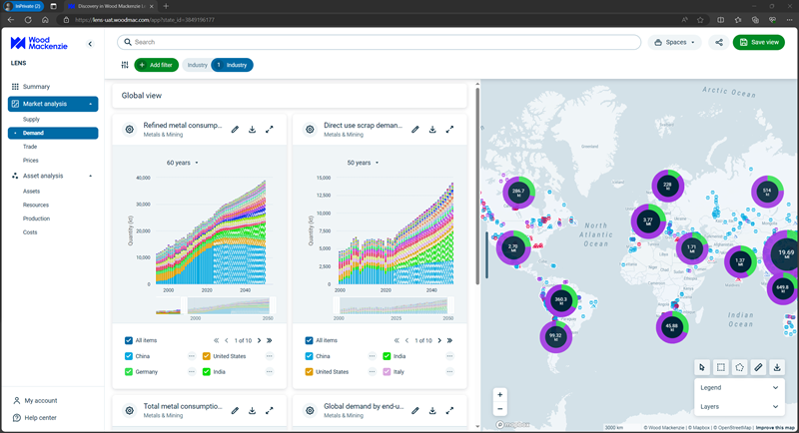This screenshot has height=433, width=799.
Task: Click the share icon beside Save view
Action: (x=719, y=43)
